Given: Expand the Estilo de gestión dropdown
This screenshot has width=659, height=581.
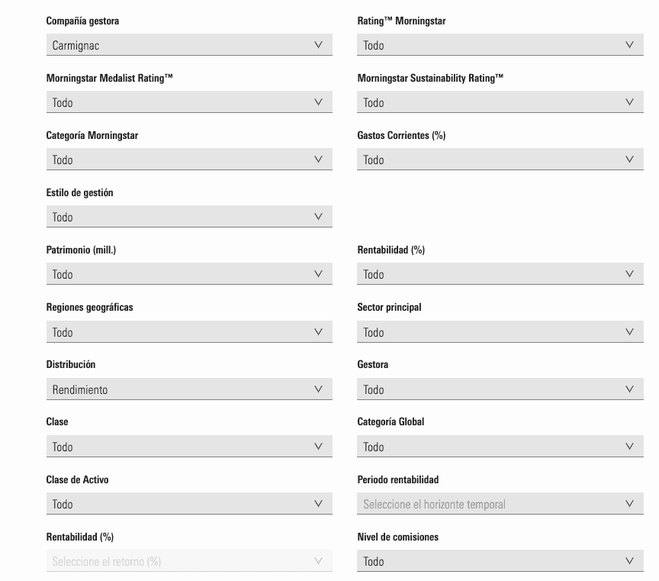Looking at the screenshot, I should (189, 216).
